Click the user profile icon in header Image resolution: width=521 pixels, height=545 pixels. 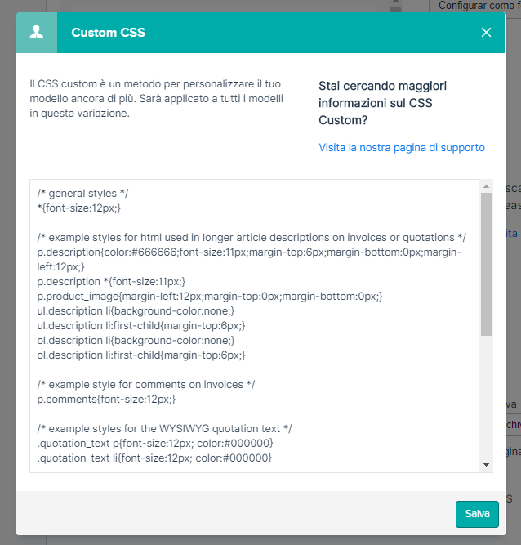(x=37, y=33)
